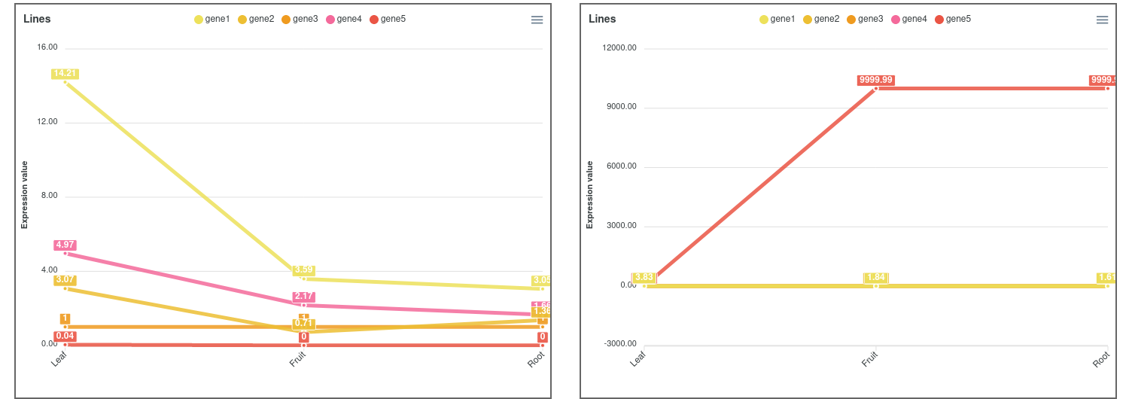Hide gene5 series in left chart legend

pos(388,19)
